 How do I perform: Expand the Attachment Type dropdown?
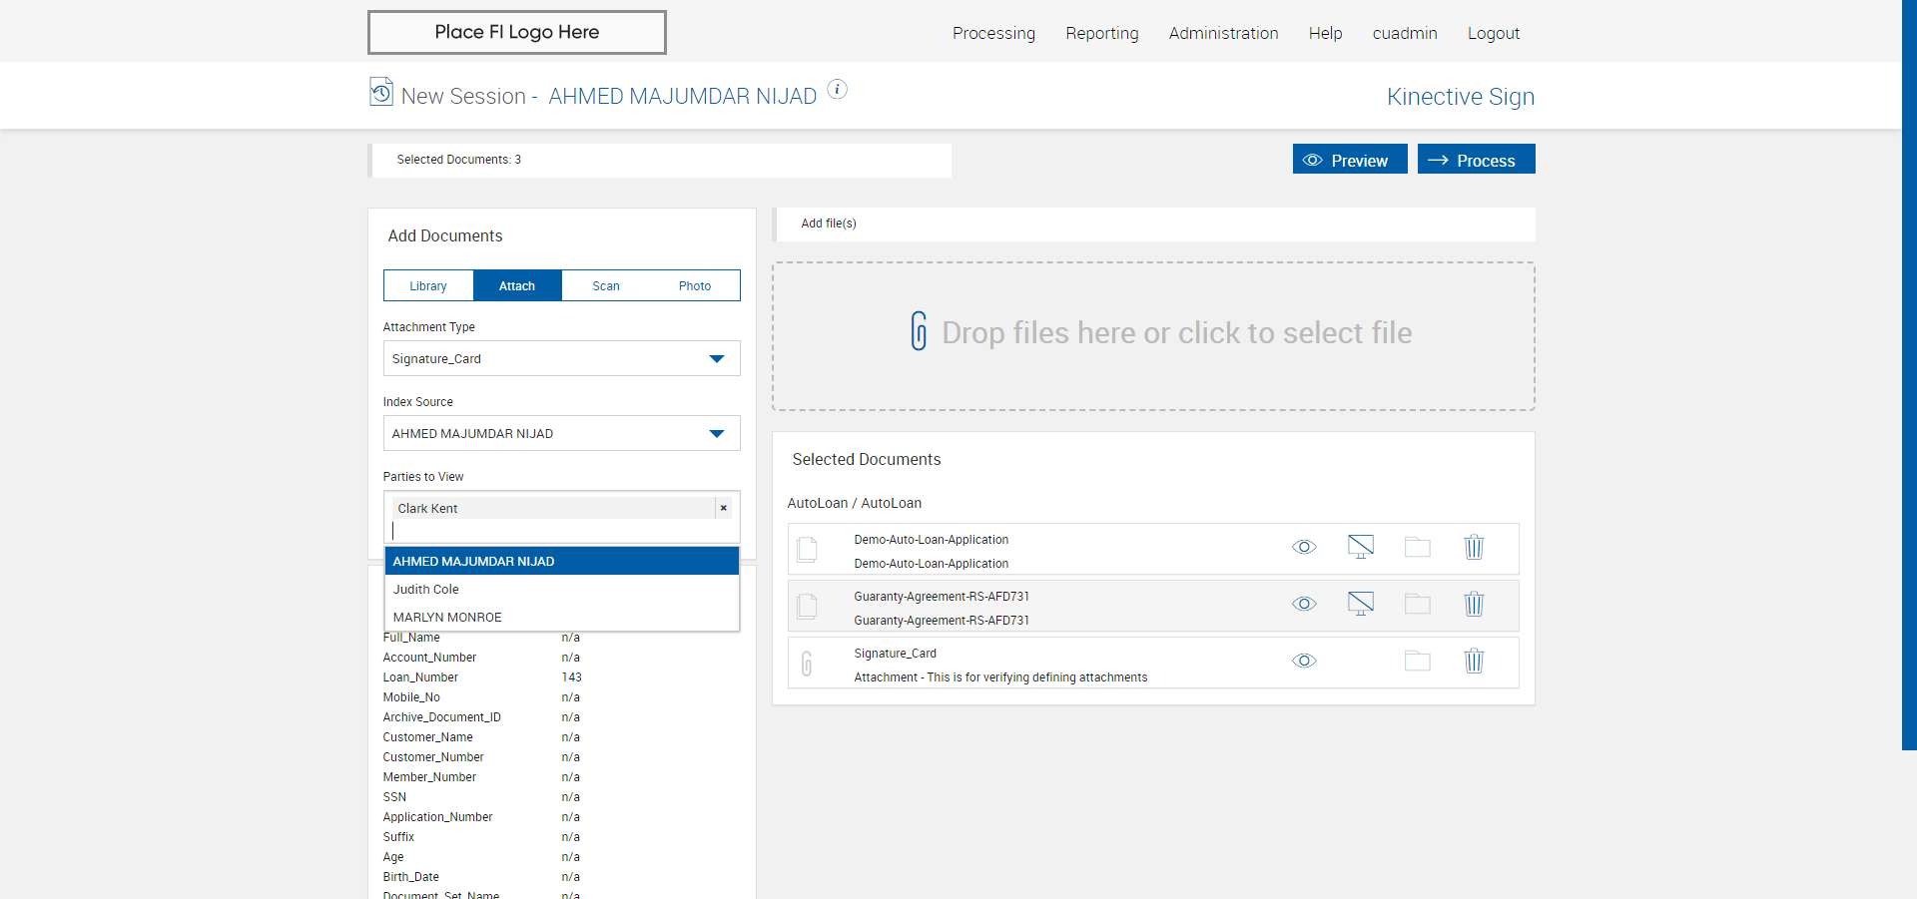[x=716, y=359]
